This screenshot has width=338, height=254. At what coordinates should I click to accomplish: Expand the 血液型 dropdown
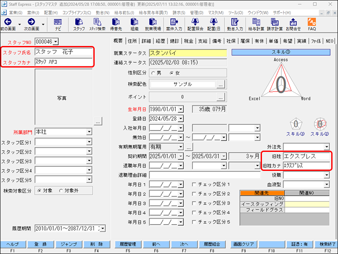327,184
